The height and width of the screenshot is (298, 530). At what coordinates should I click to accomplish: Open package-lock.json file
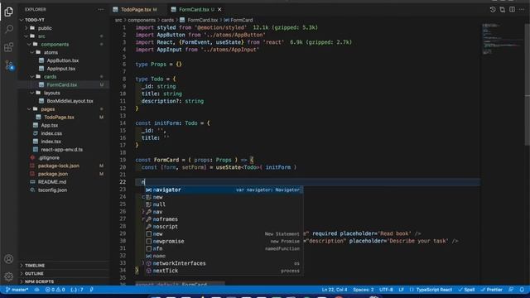(59, 166)
